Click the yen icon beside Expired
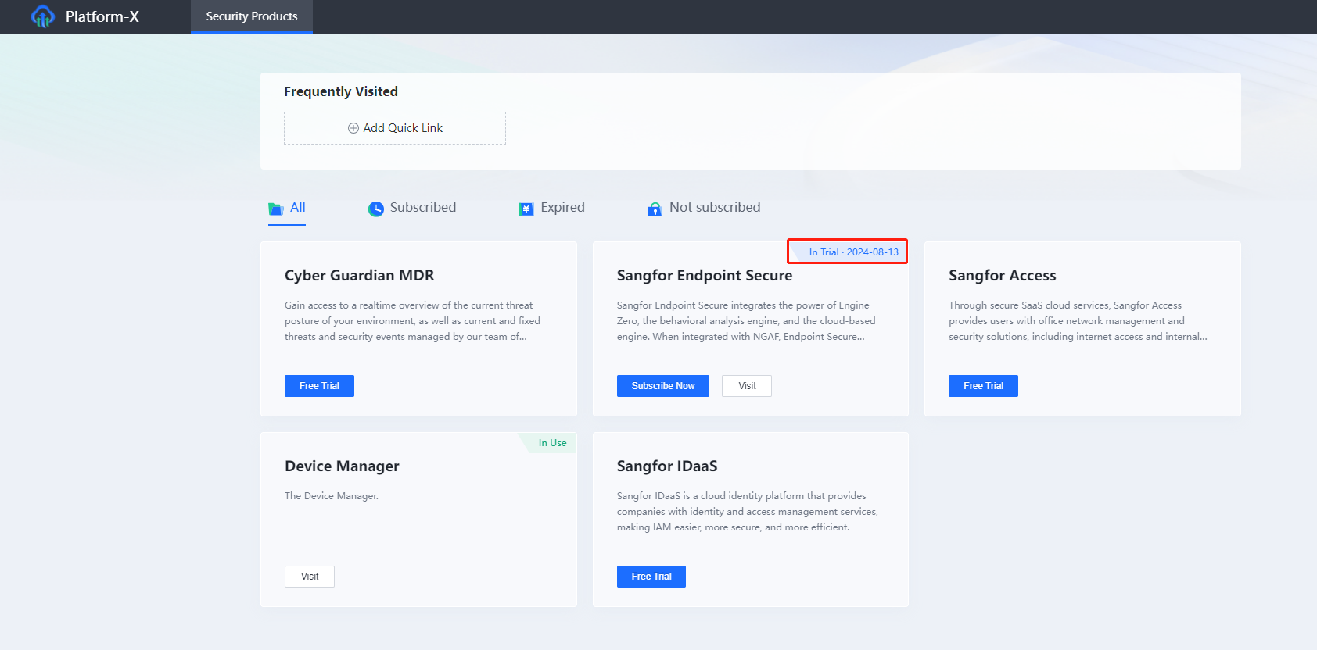The width and height of the screenshot is (1317, 650). coord(526,209)
